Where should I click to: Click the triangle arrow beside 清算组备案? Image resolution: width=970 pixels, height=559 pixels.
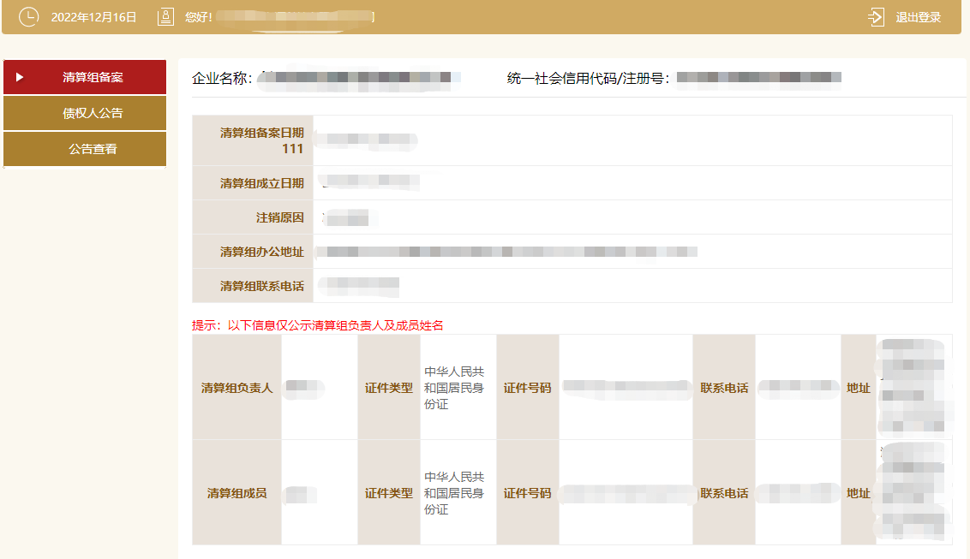tap(20, 77)
